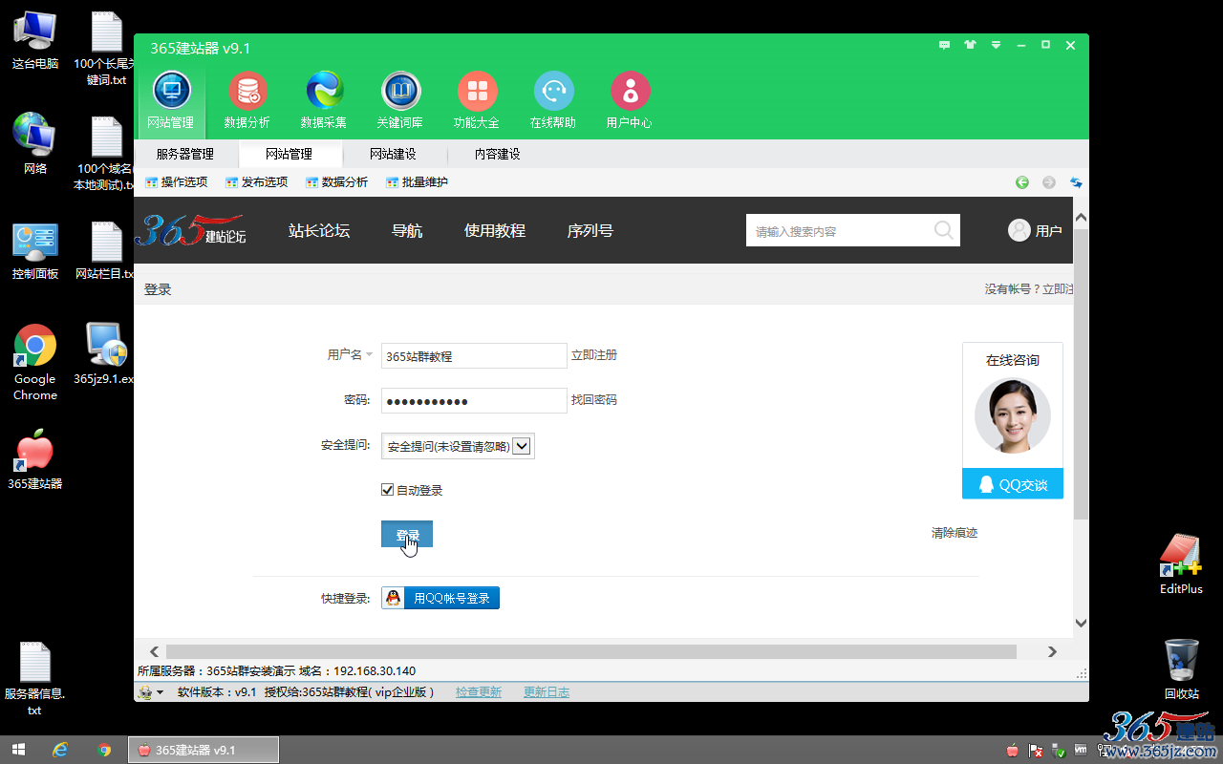
Task: Click the 用户 avatar icon
Action: point(1019,230)
